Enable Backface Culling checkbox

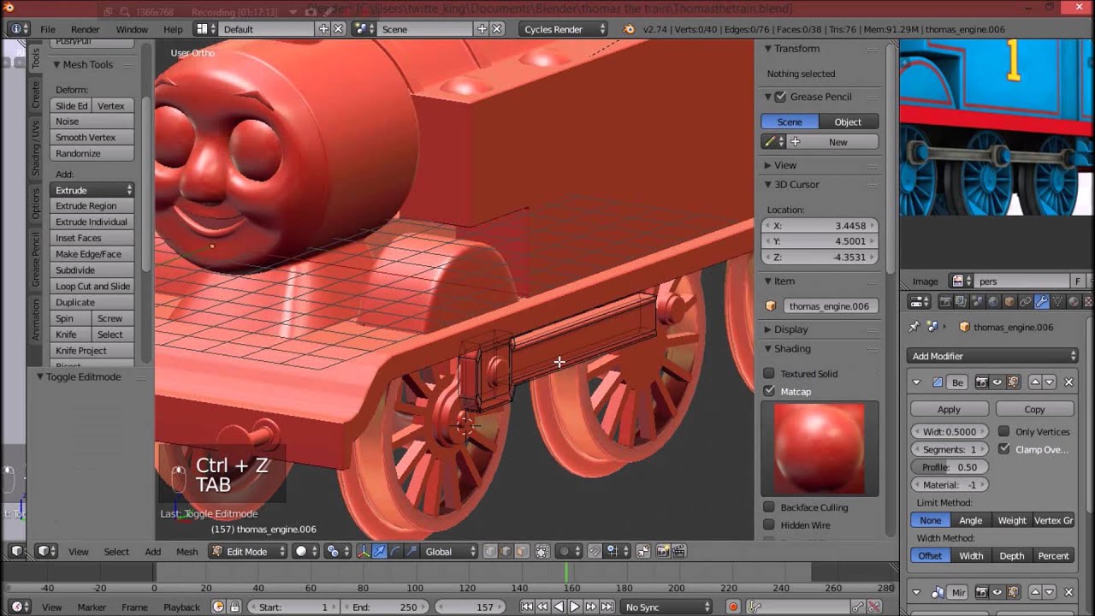[769, 507]
